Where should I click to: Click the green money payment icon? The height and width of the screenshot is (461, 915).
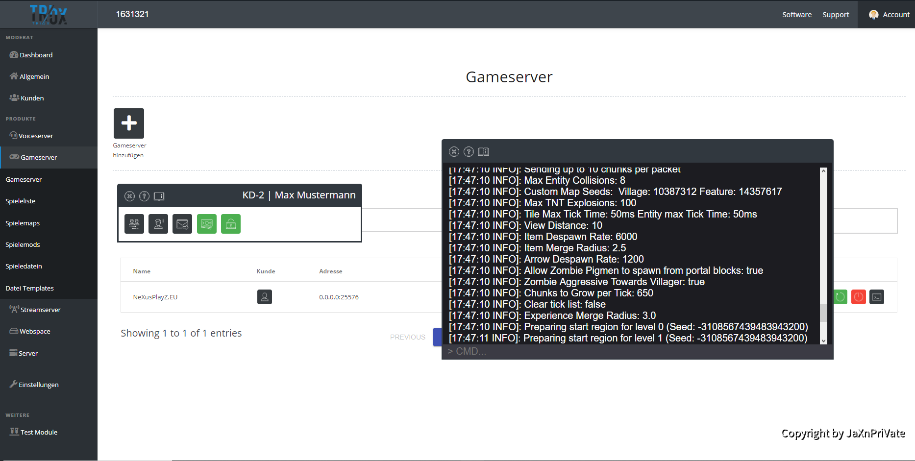[207, 224]
